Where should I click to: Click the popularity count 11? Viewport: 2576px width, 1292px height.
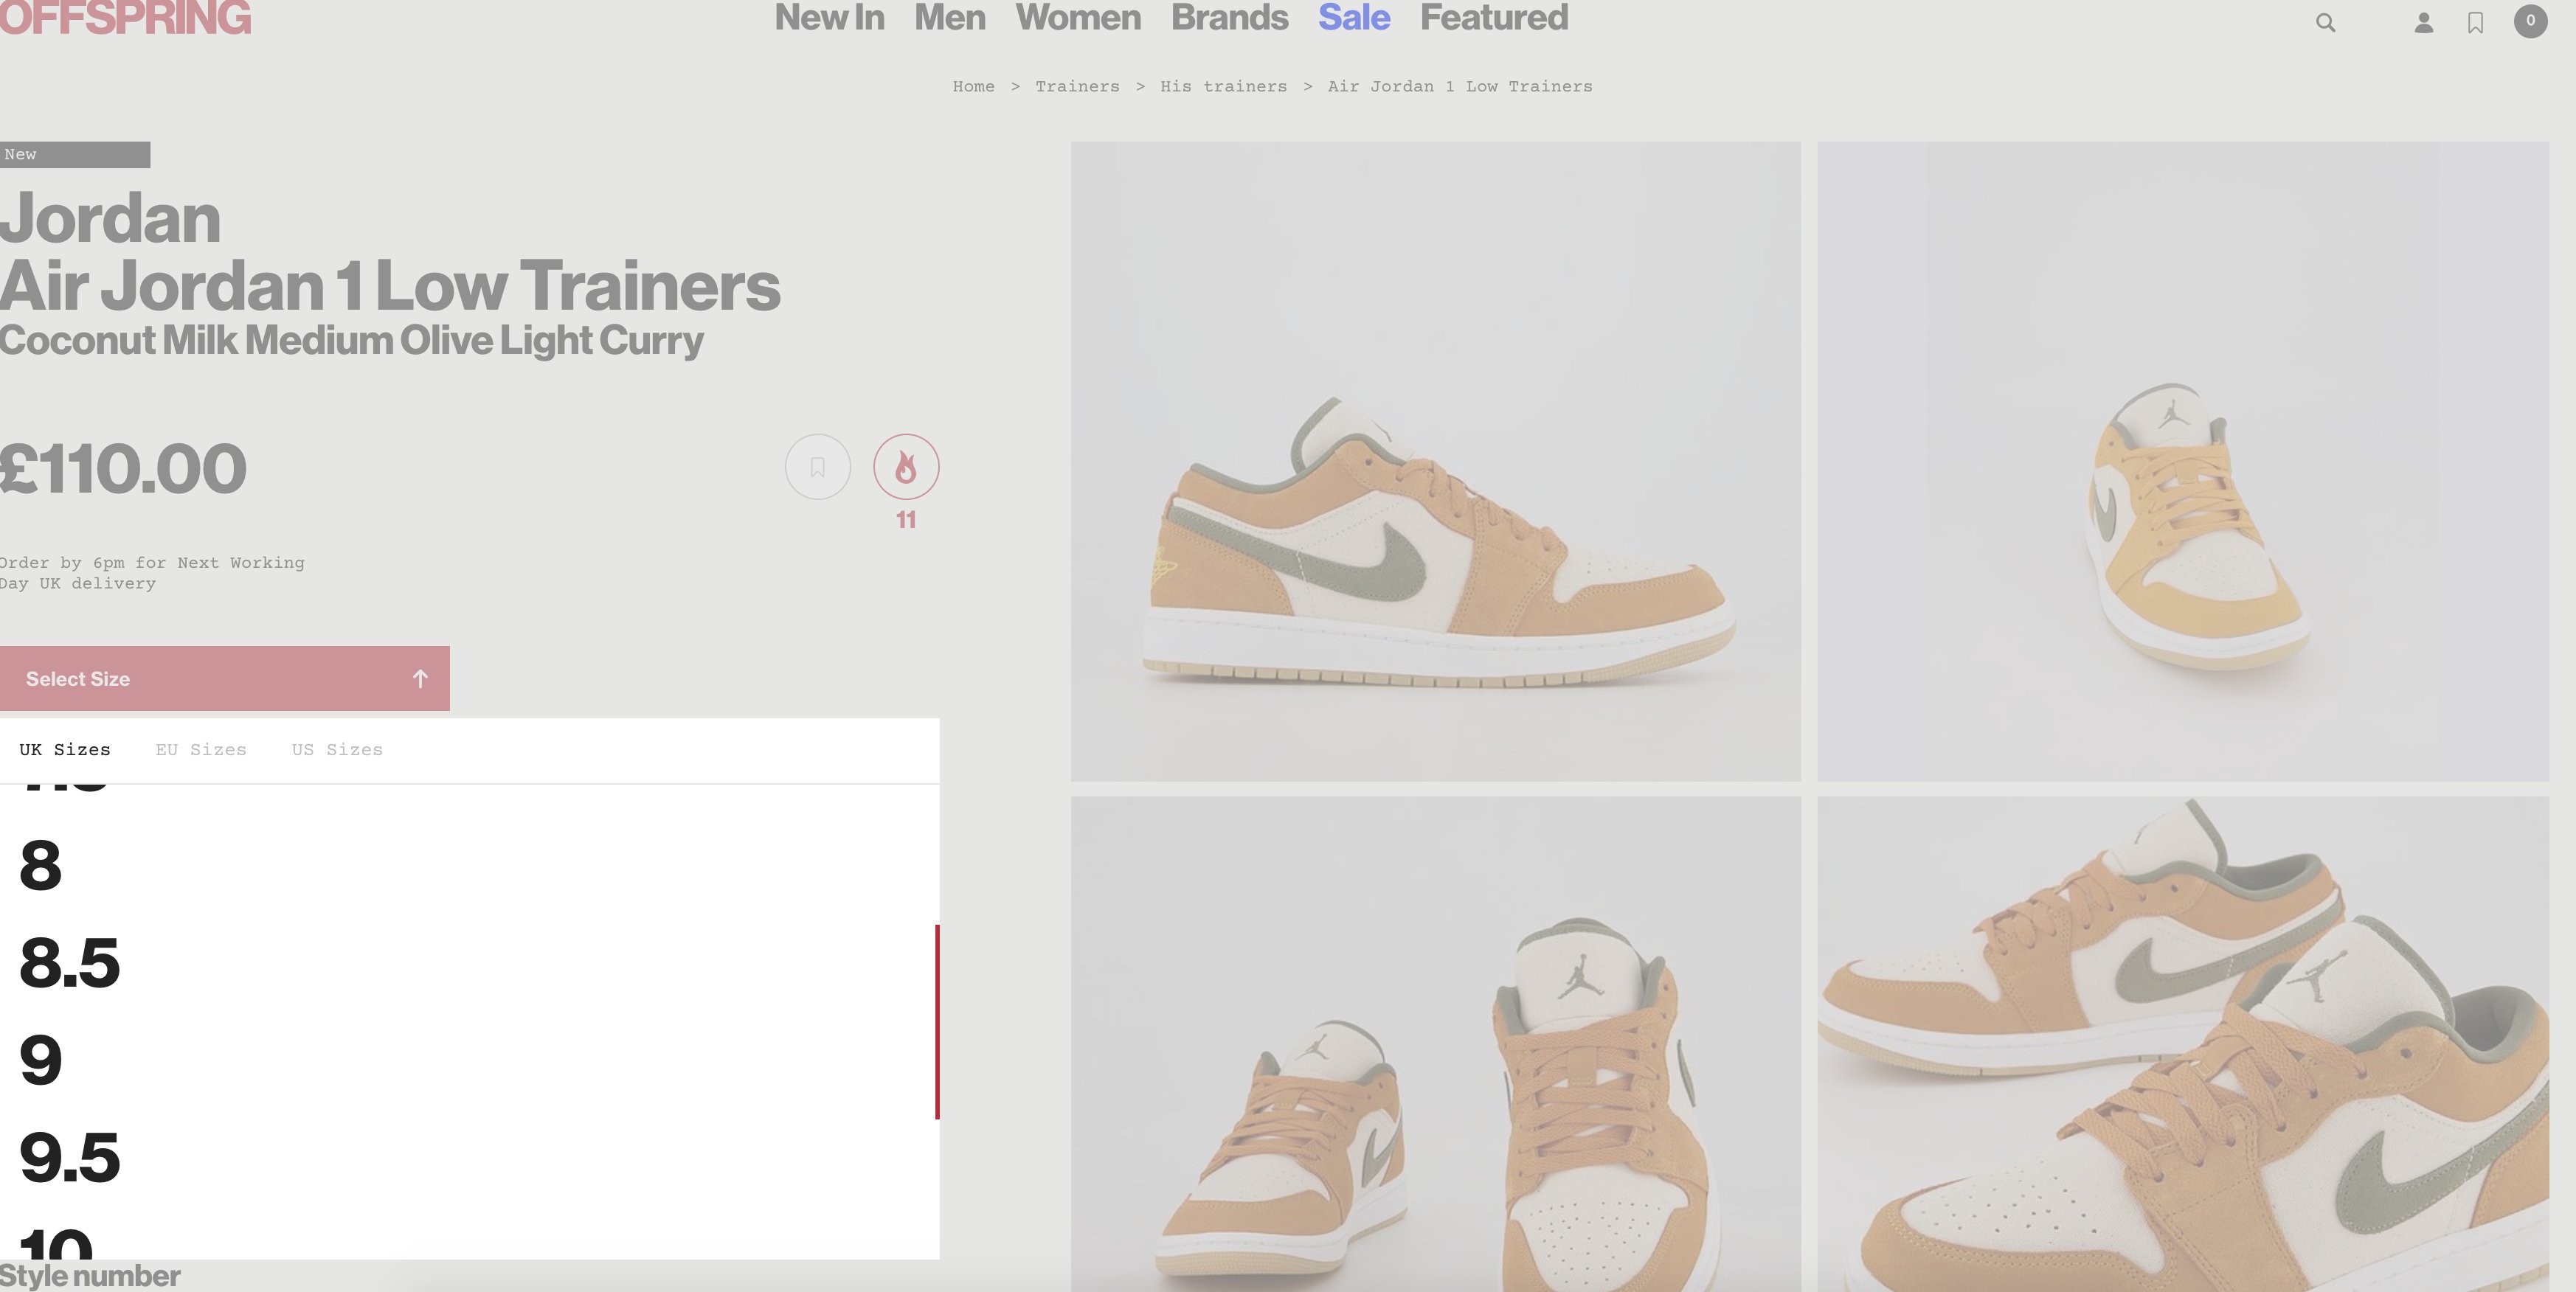906,520
